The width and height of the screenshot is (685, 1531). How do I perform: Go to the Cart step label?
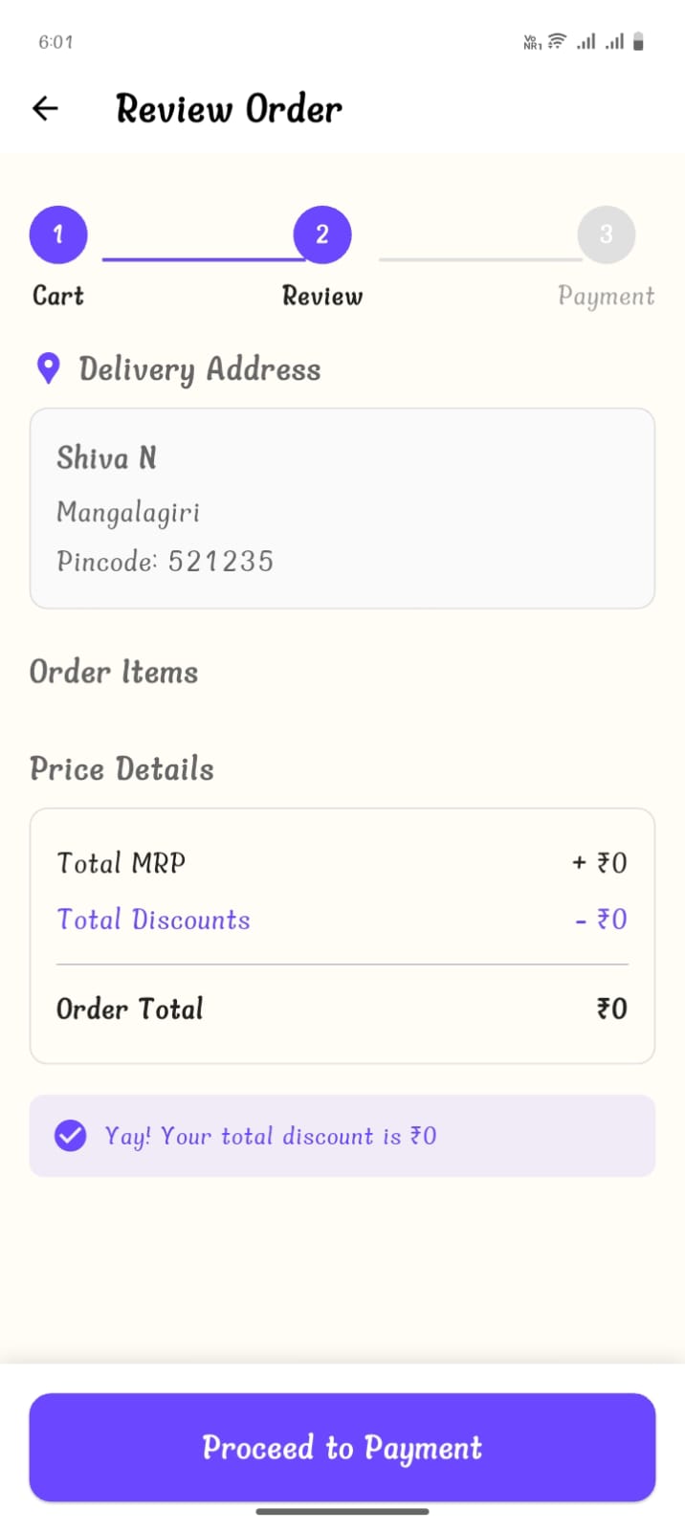[58, 296]
